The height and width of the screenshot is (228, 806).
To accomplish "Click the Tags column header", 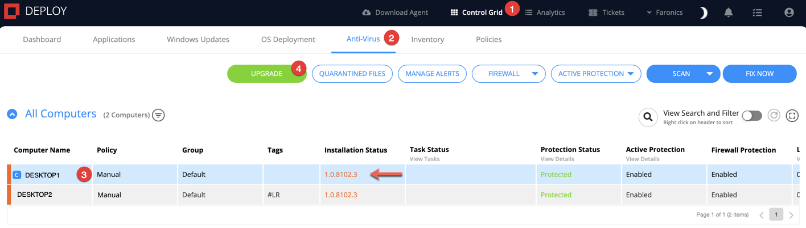I will (275, 150).
